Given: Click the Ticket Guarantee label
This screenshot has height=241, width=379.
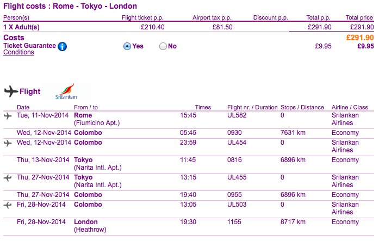Looking at the screenshot, I should pyautogui.click(x=29, y=46).
